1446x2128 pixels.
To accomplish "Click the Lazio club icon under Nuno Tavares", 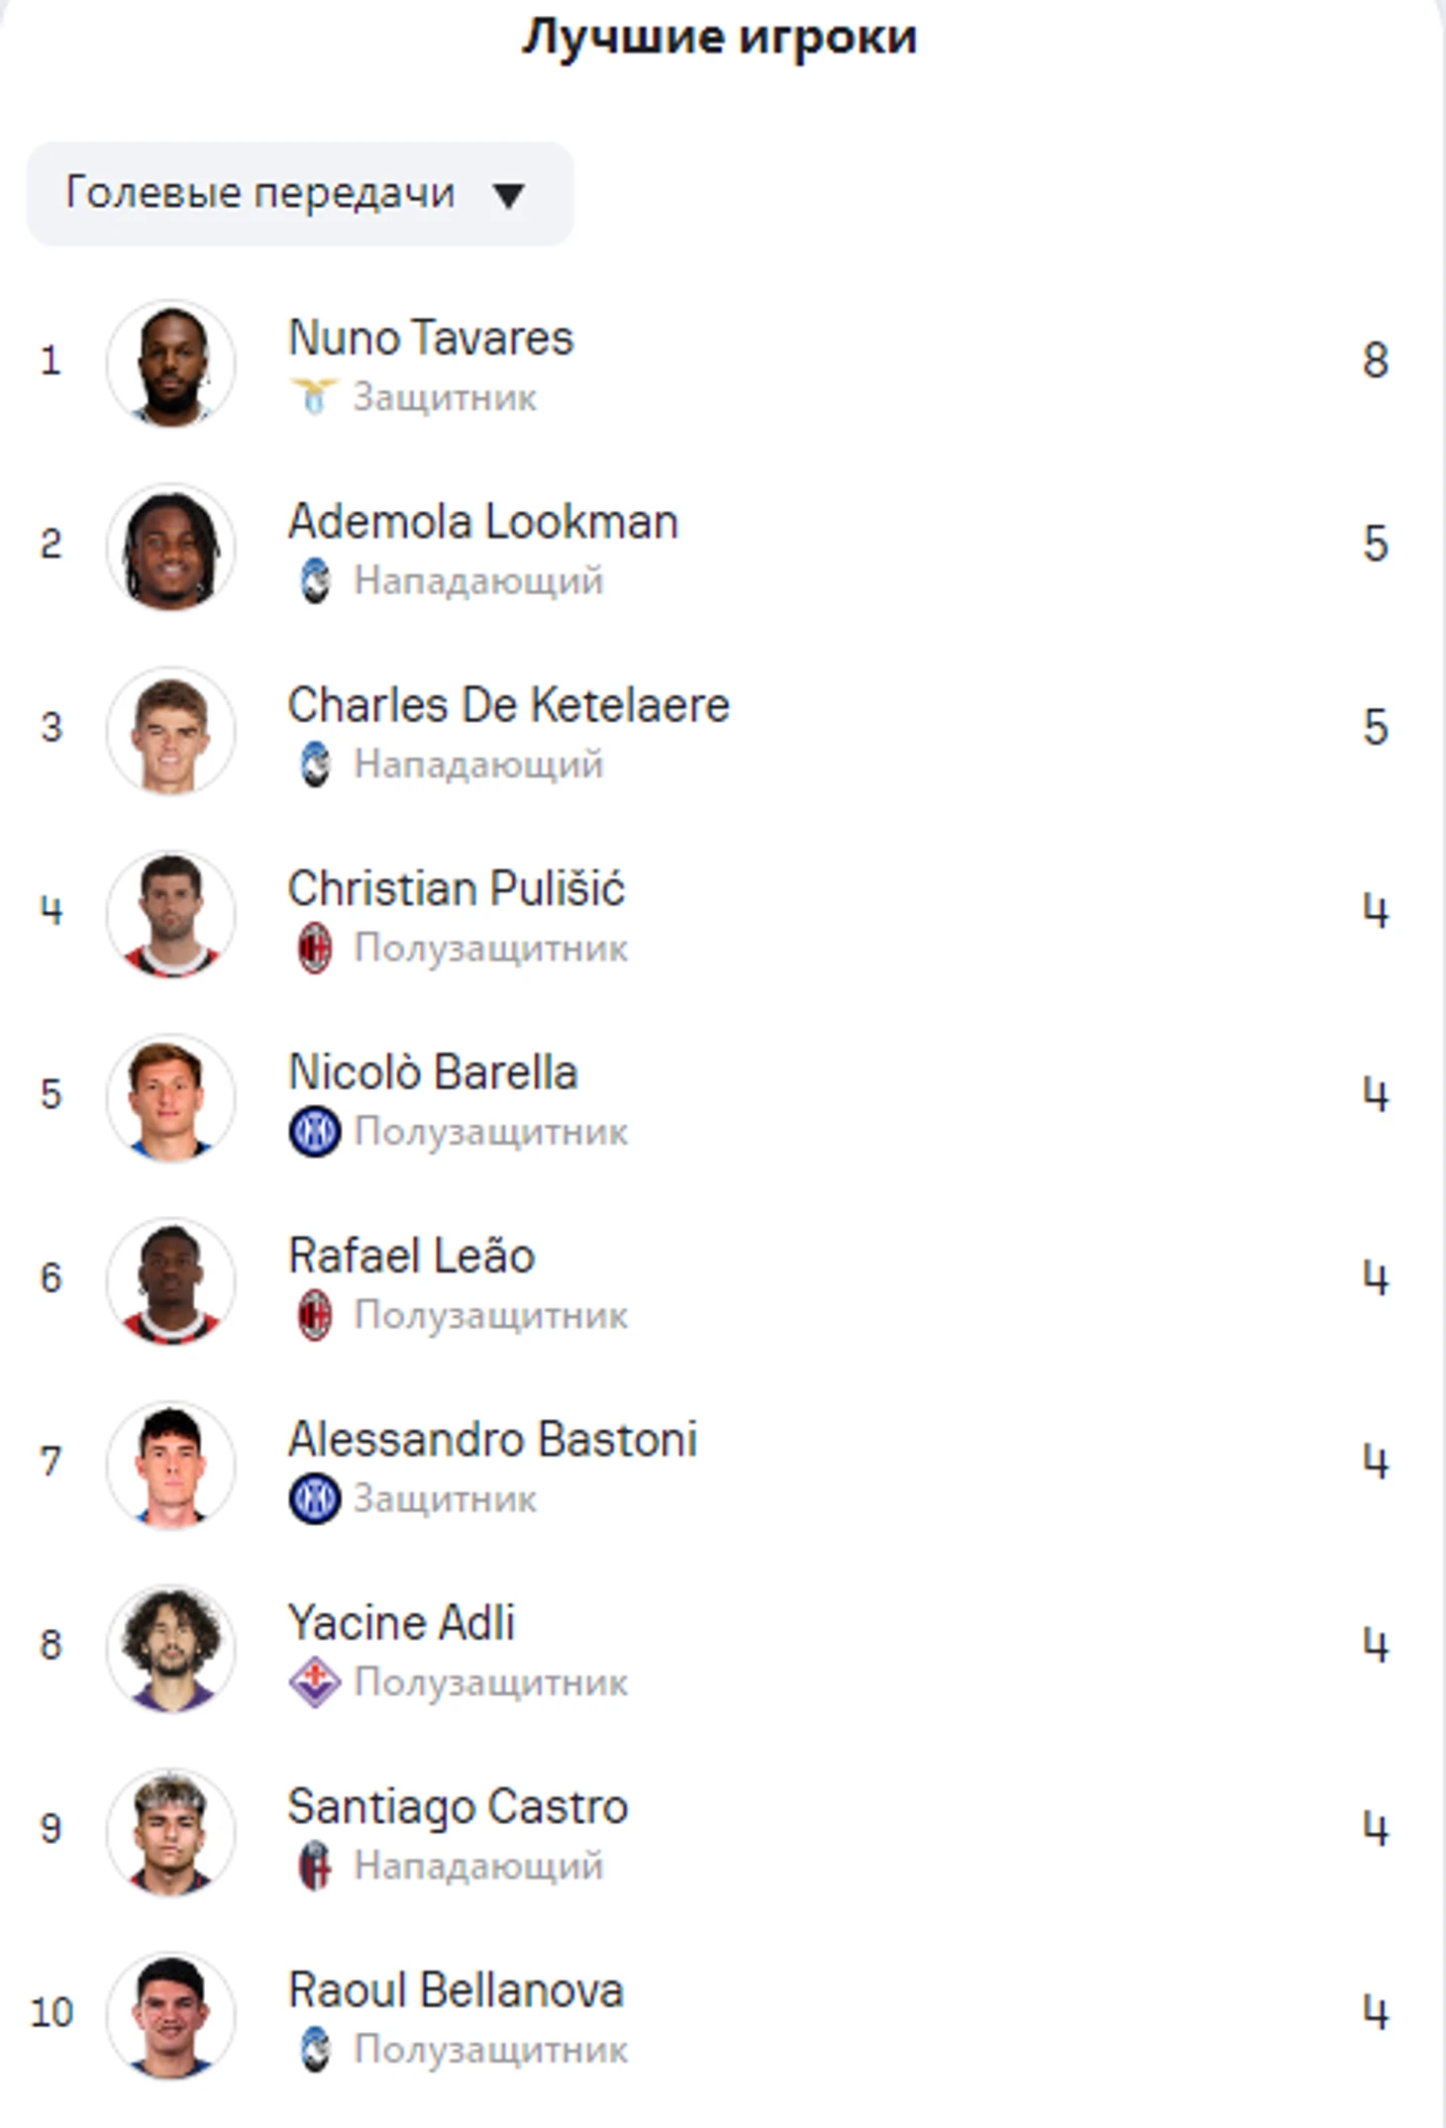I will point(315,397).
